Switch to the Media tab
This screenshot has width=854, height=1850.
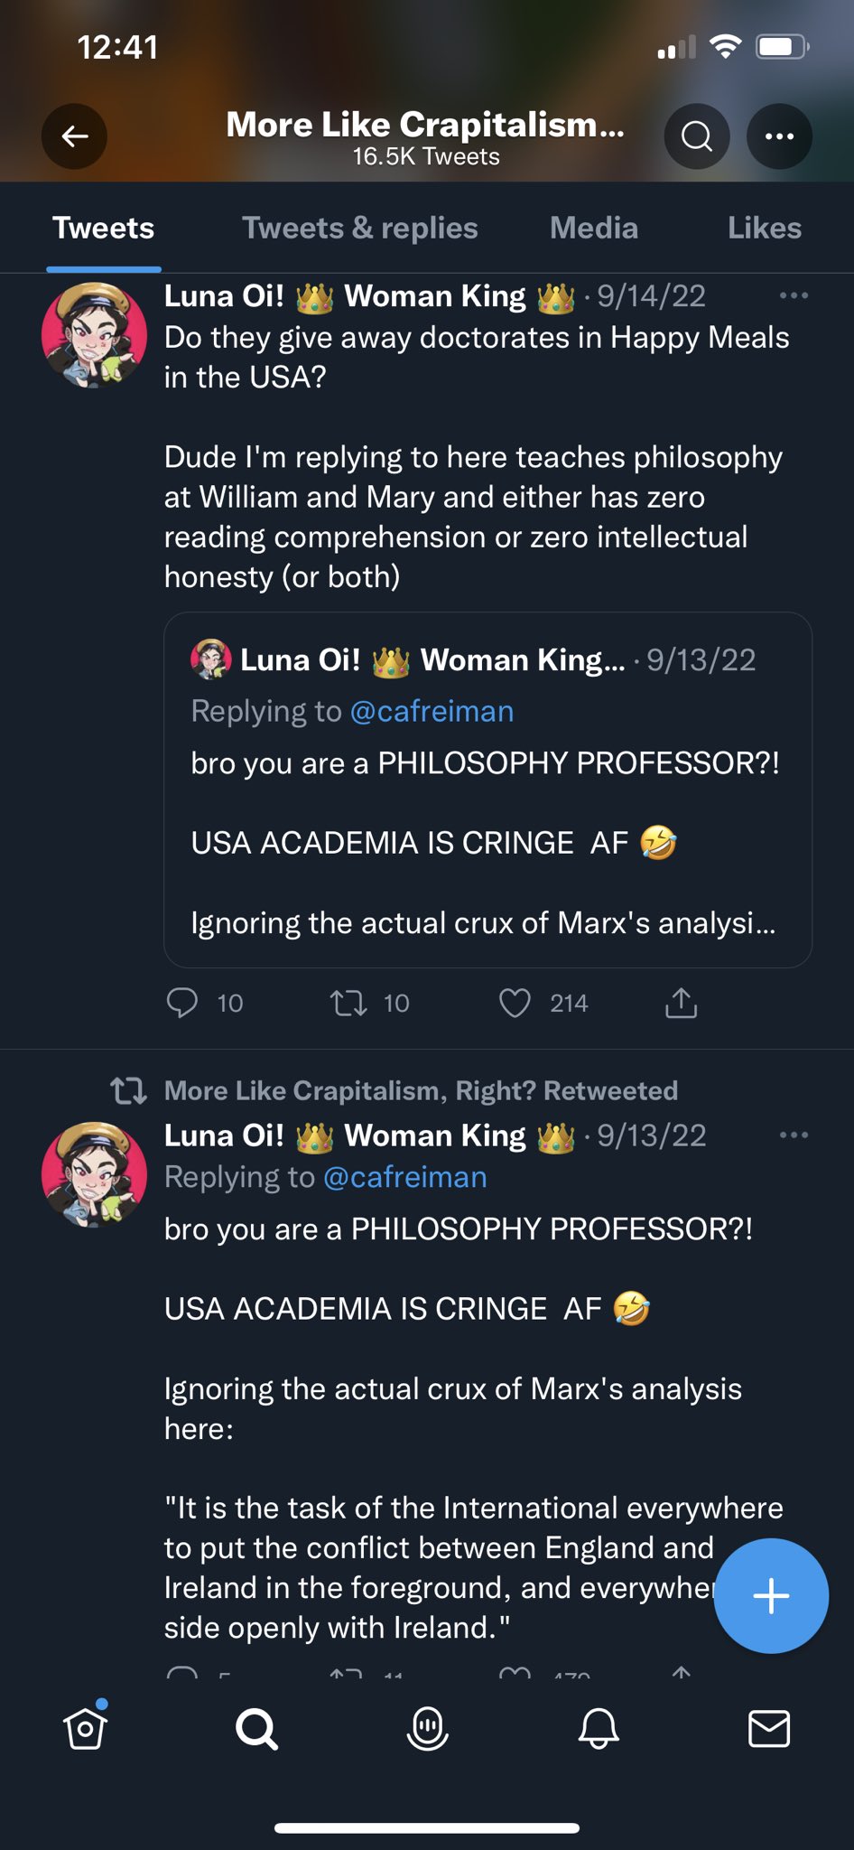(594, 228)
